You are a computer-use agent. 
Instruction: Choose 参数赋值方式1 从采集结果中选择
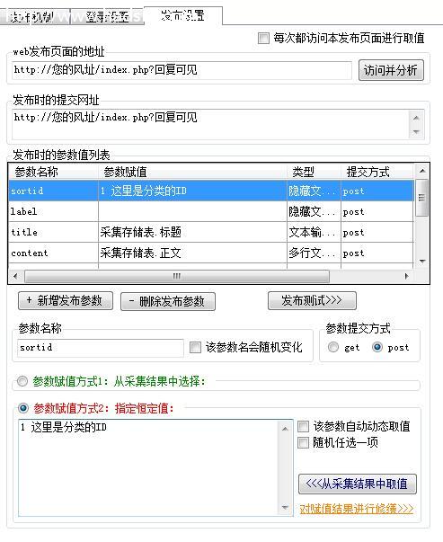pos(22,381)
